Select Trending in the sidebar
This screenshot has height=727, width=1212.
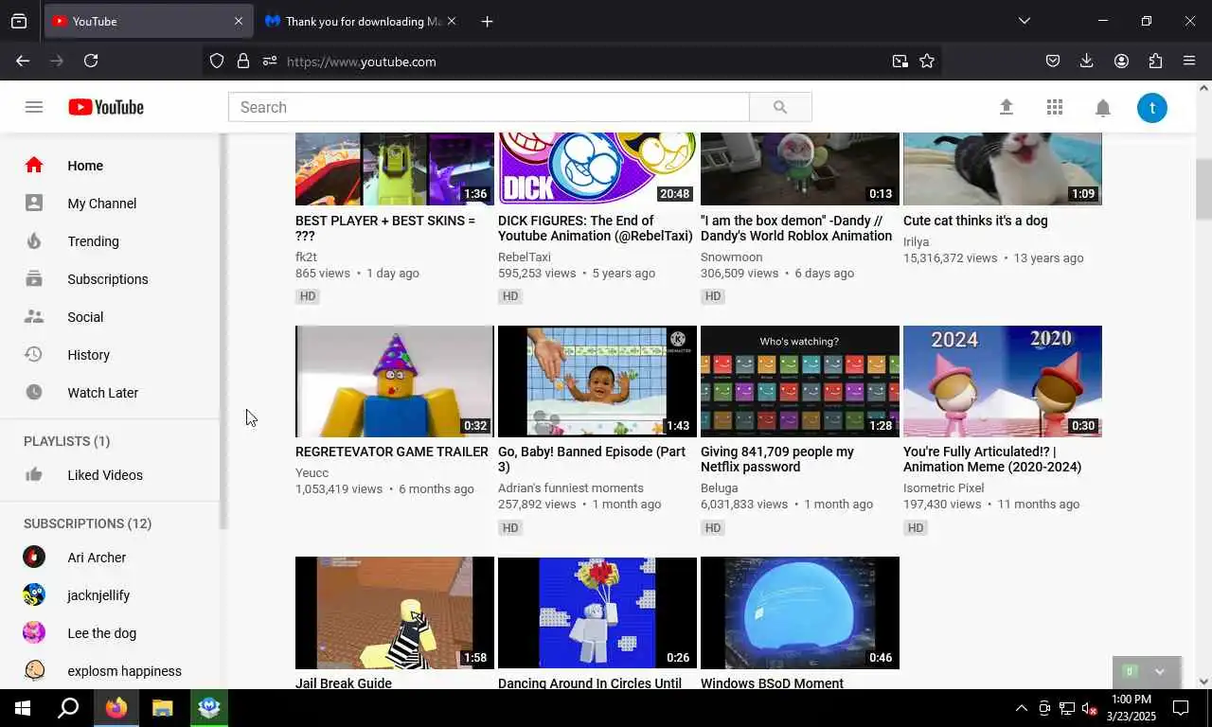click(111, 240)
